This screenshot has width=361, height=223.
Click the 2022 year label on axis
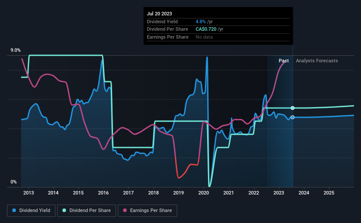[x=254, y=193]
